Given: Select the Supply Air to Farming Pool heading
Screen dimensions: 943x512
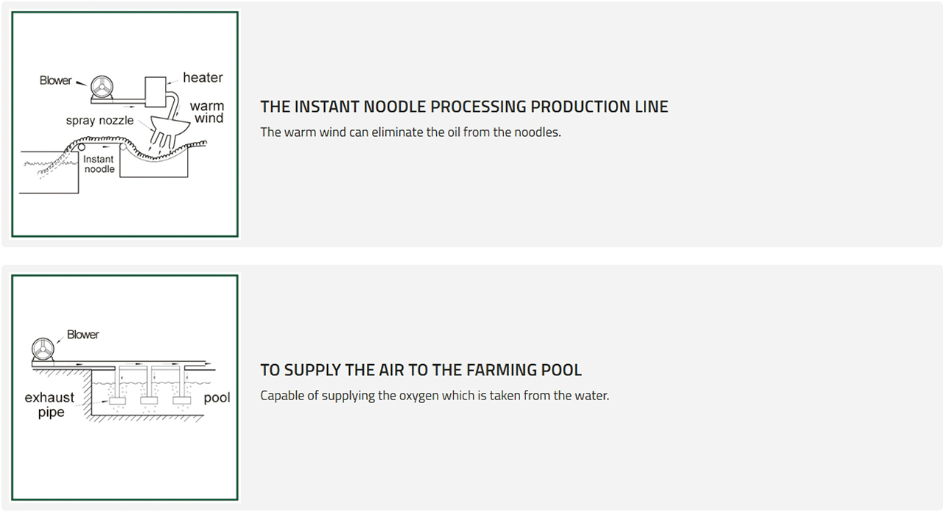Looking at the screenshot, I should [421, 370].
